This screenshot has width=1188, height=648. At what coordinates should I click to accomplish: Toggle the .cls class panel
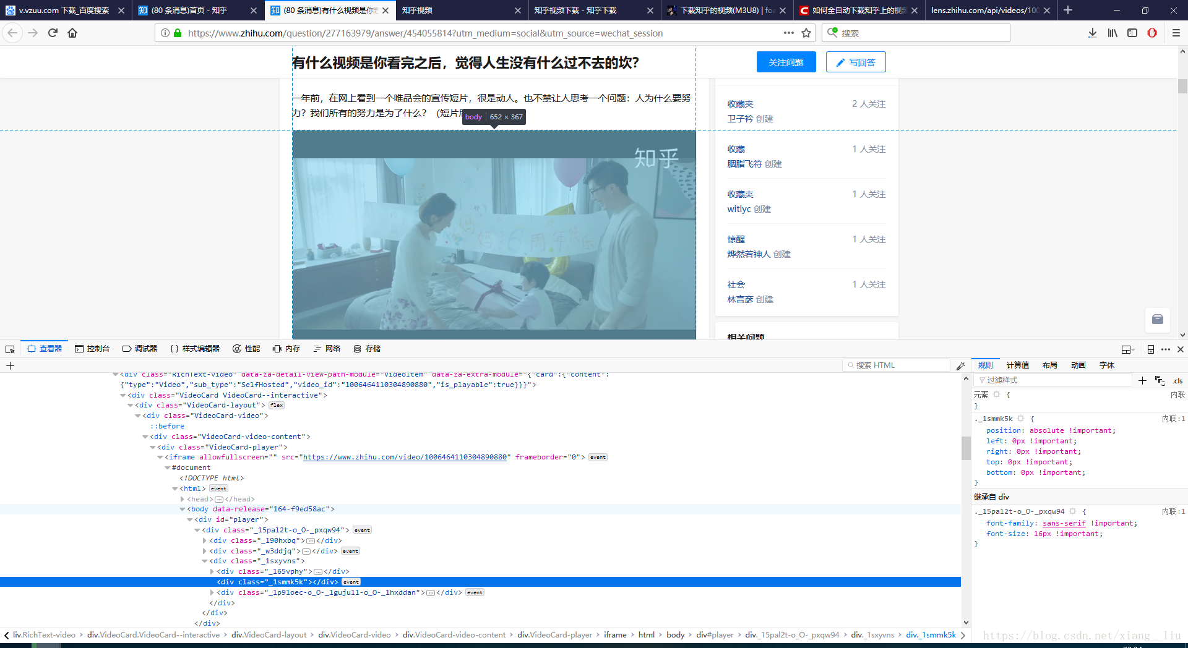click(1177, 381)
